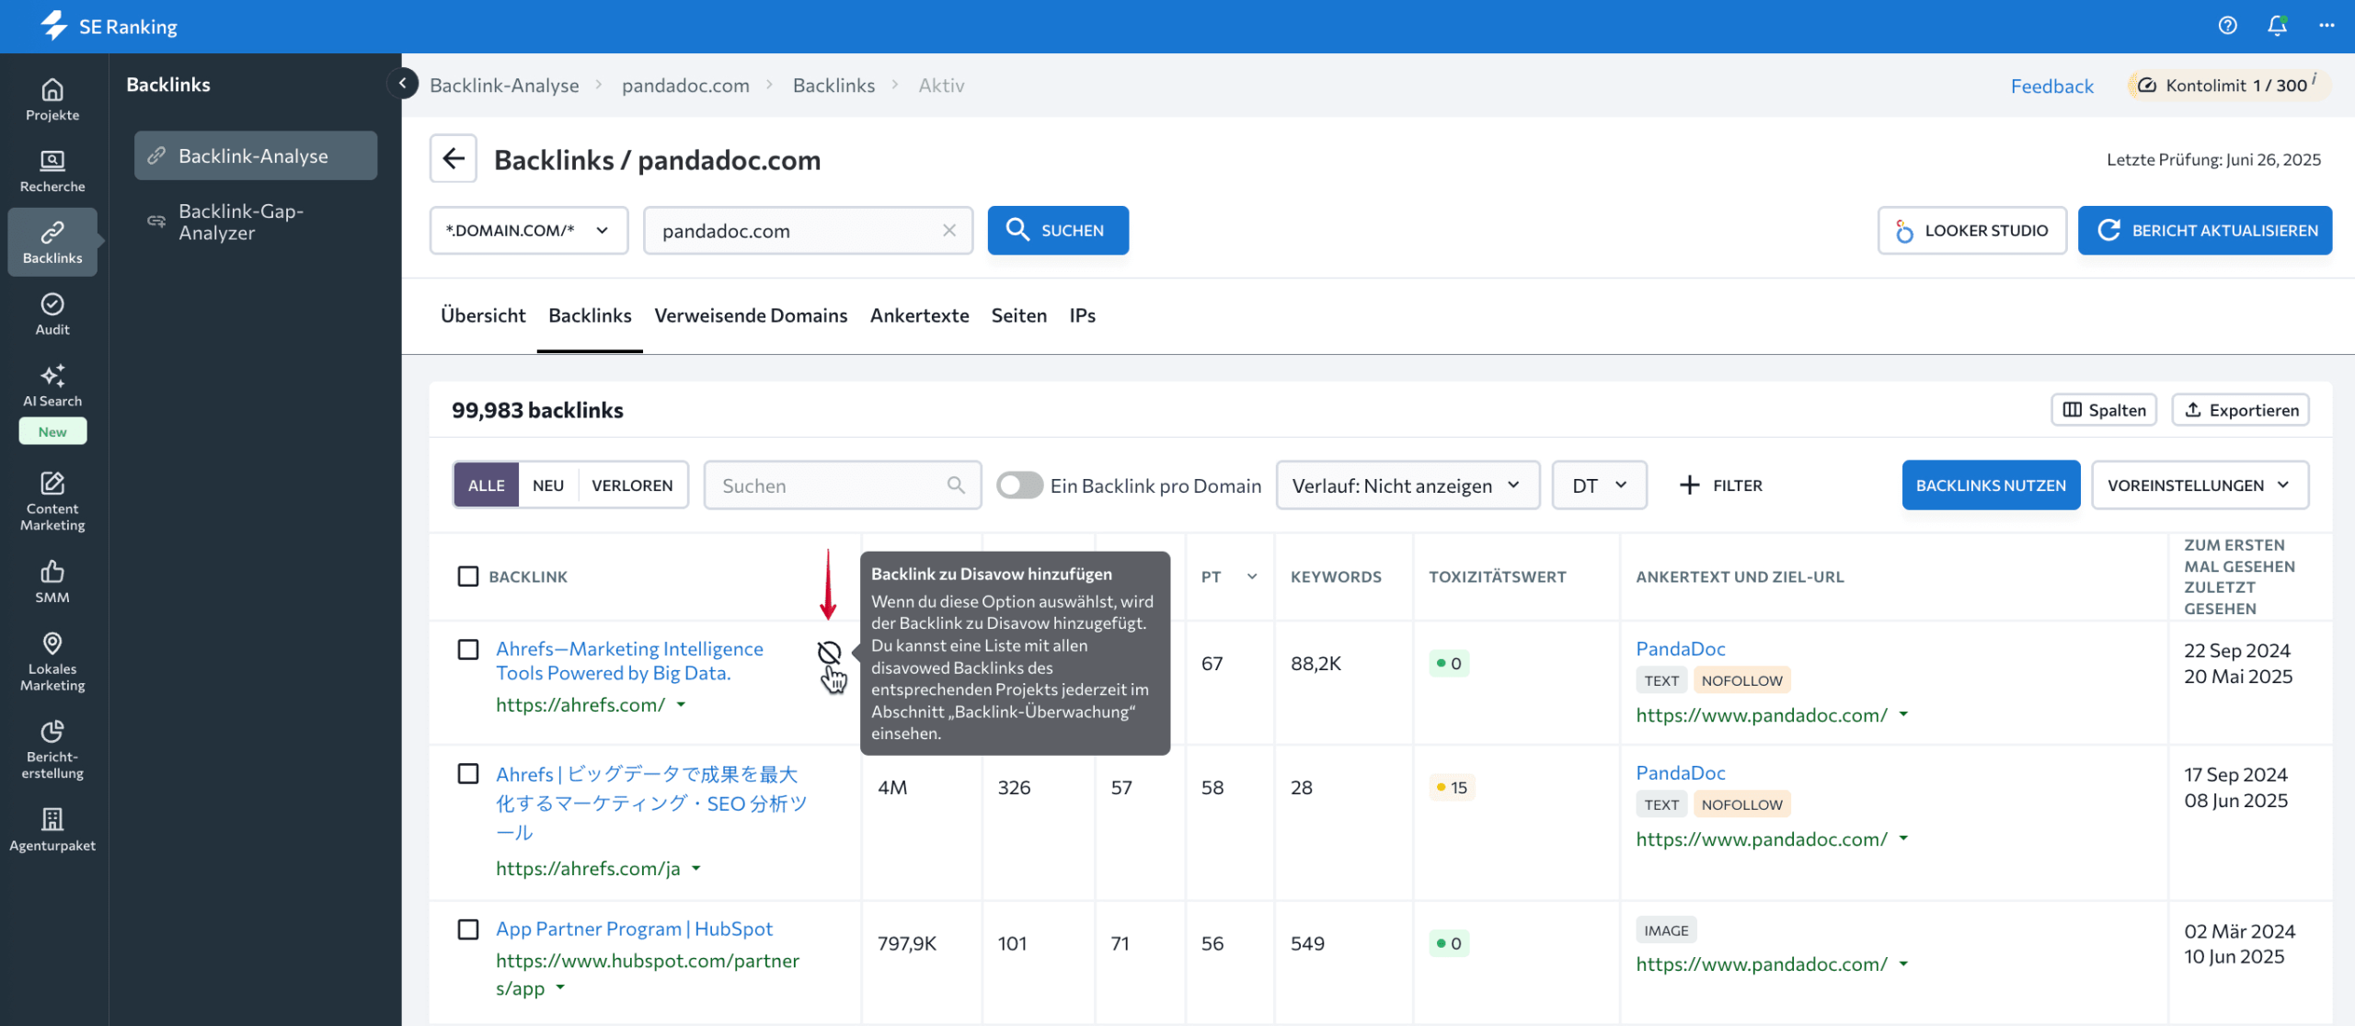Select the ALLE filter segment
Viewport: 2355px width, 1026px height.
[x=487, y=485]
